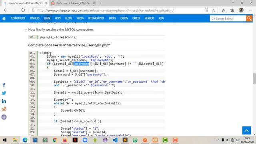Open the Collections icon
Viewport: 256px width, 144px height.
(x=232, y=10)
